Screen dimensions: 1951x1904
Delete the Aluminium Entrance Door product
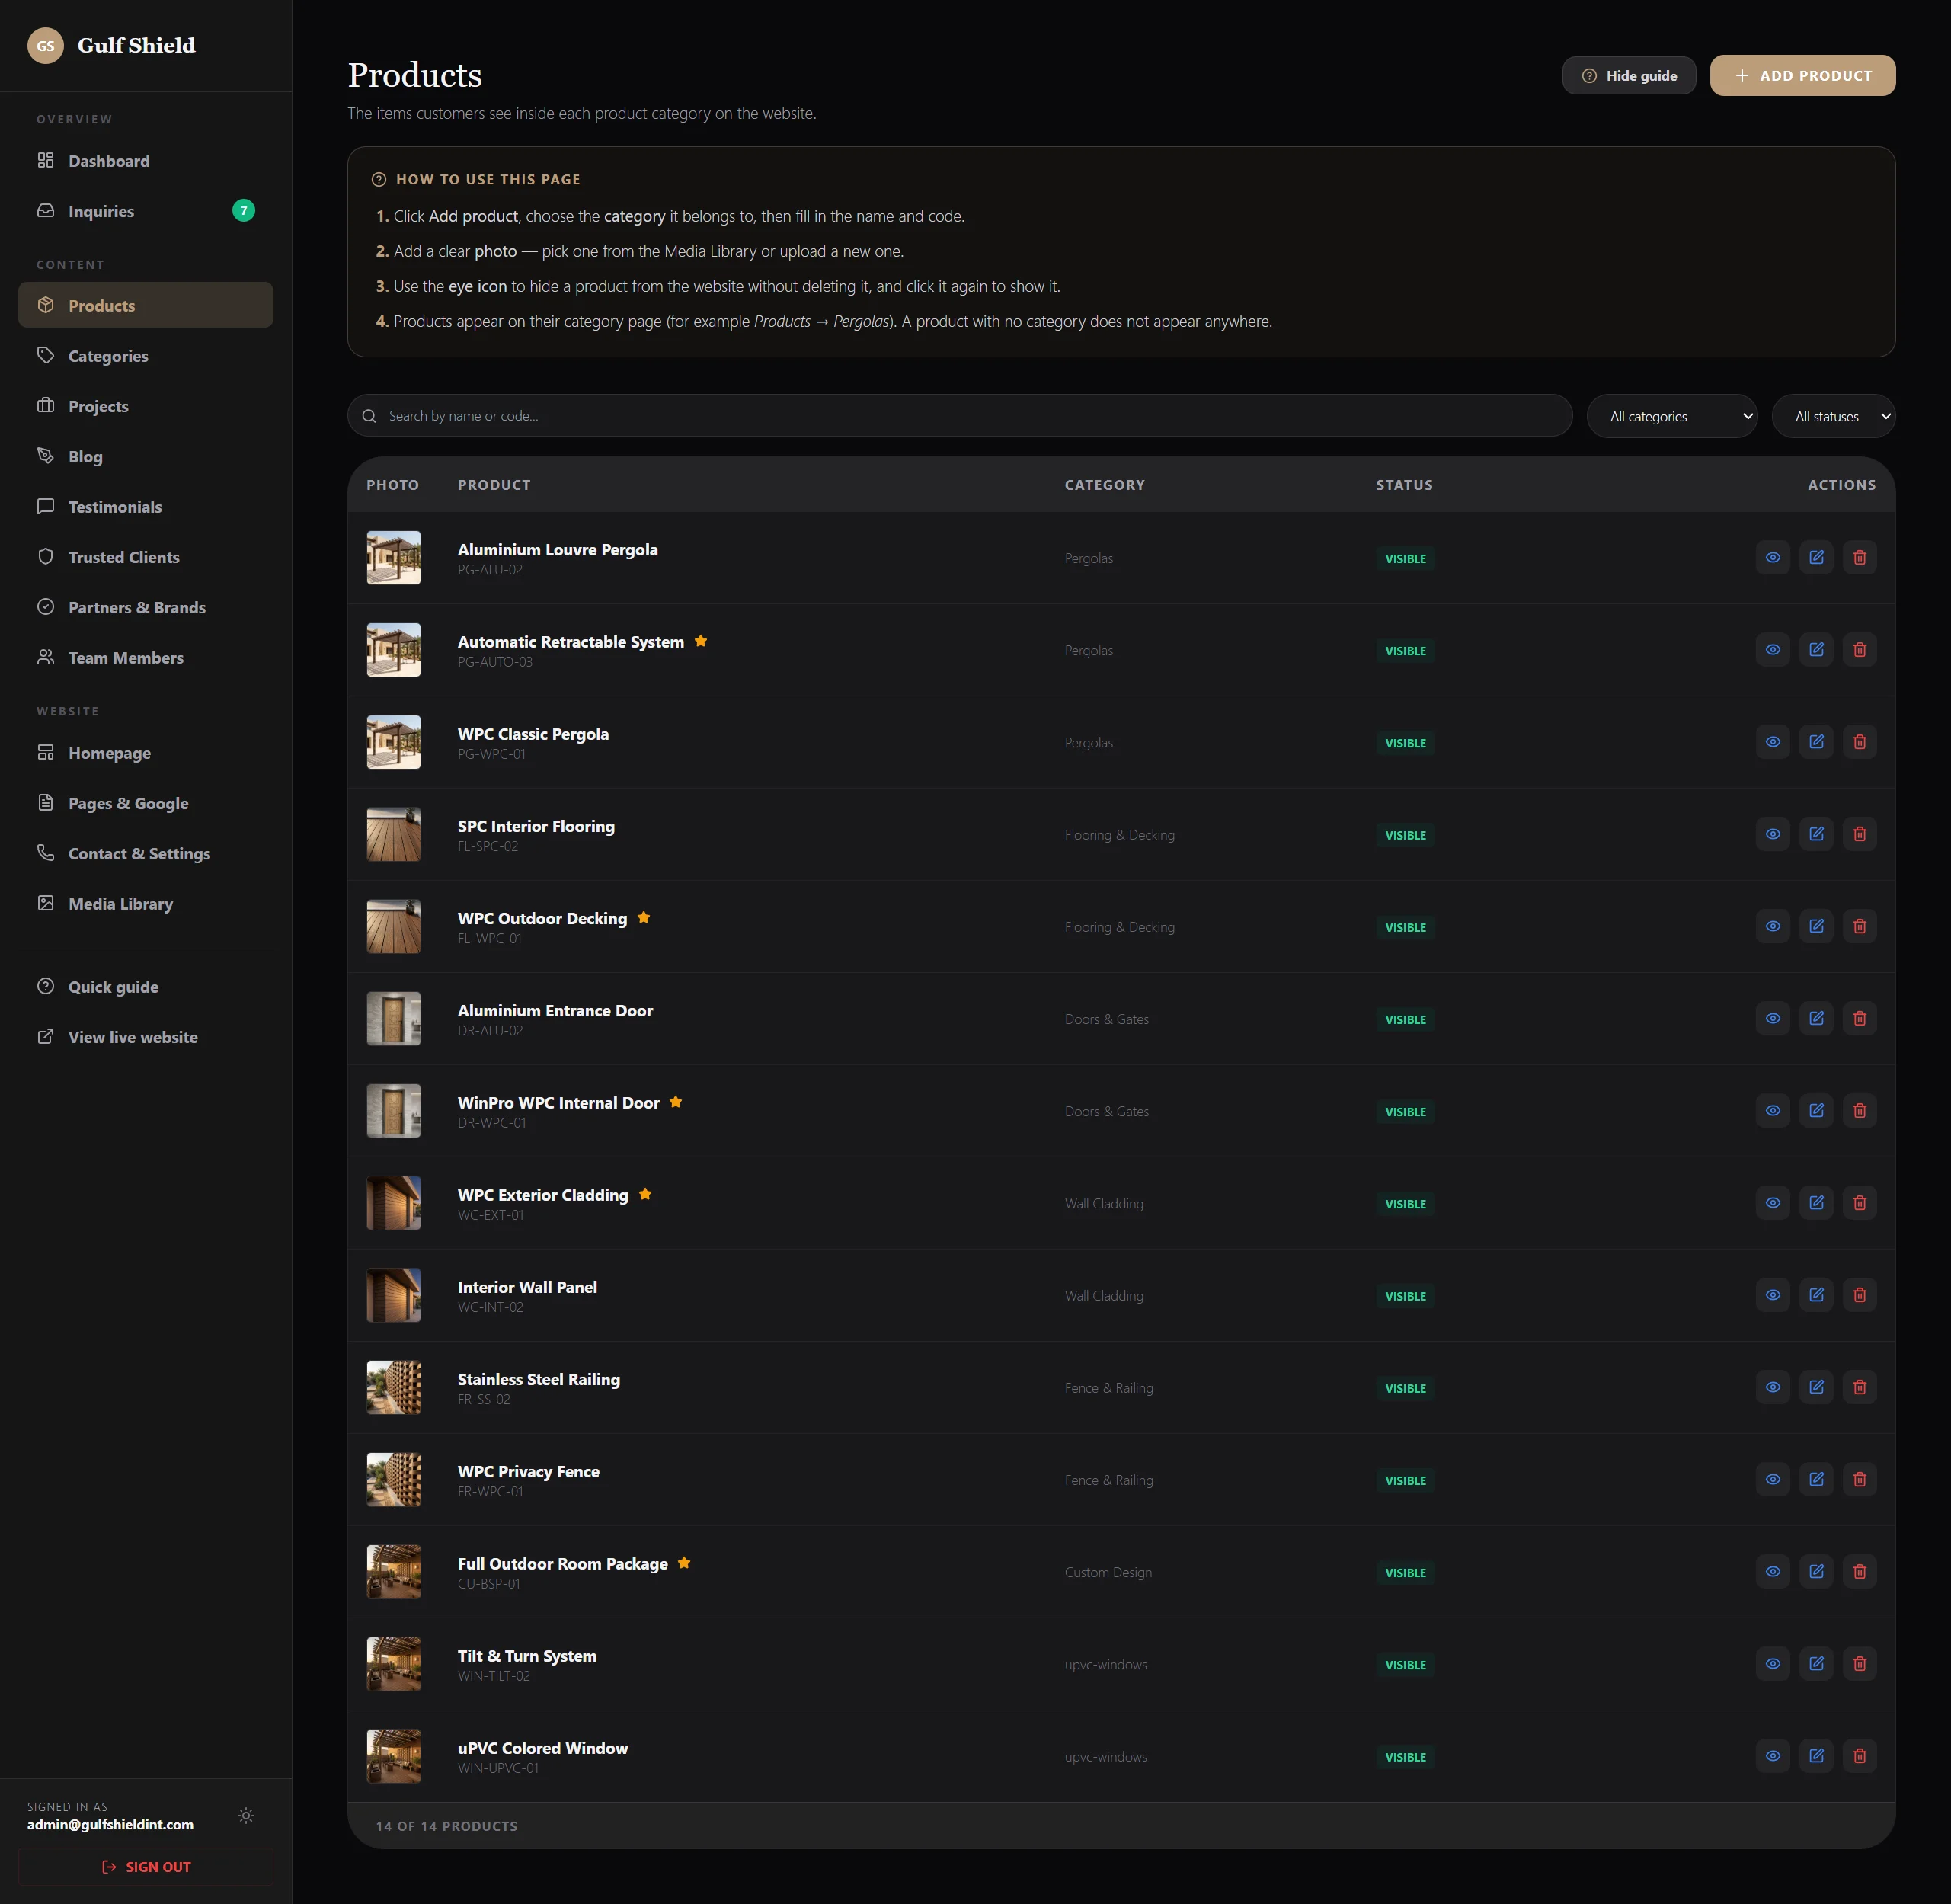click(1859, 1018)
